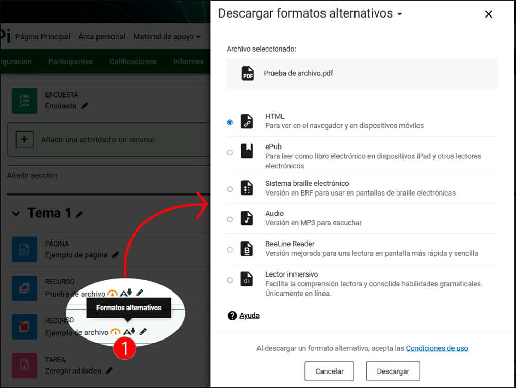
Task: Collapse the Tema 1 section chevron
Action: coord(16,213)
